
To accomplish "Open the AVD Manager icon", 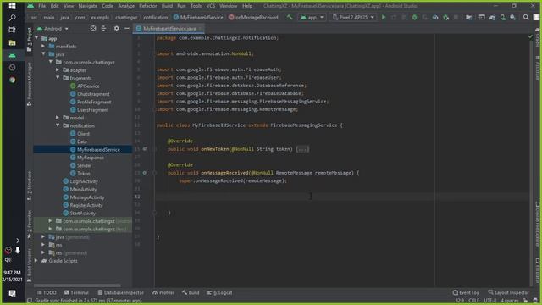I will (x=502, y=17).
